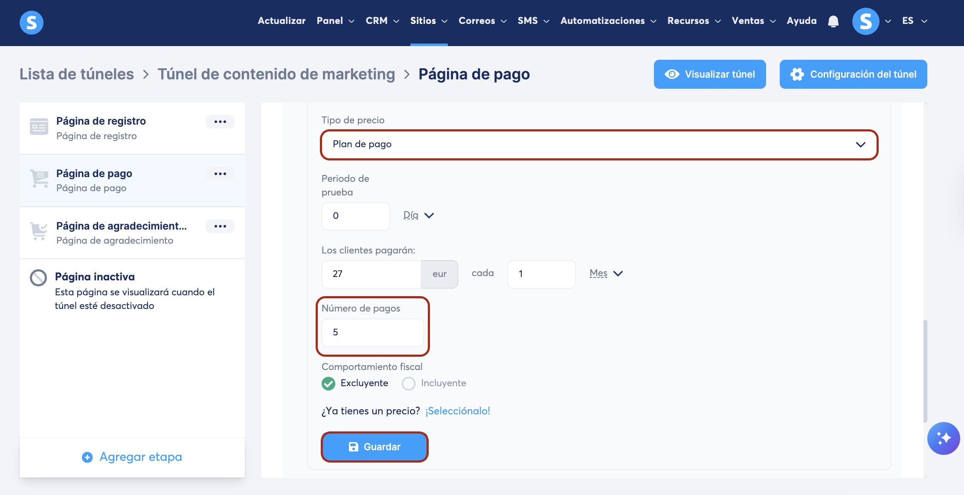Open the AI assistant sparkle button
Viewport: 964px width, 495px height.
click(943, 438)
